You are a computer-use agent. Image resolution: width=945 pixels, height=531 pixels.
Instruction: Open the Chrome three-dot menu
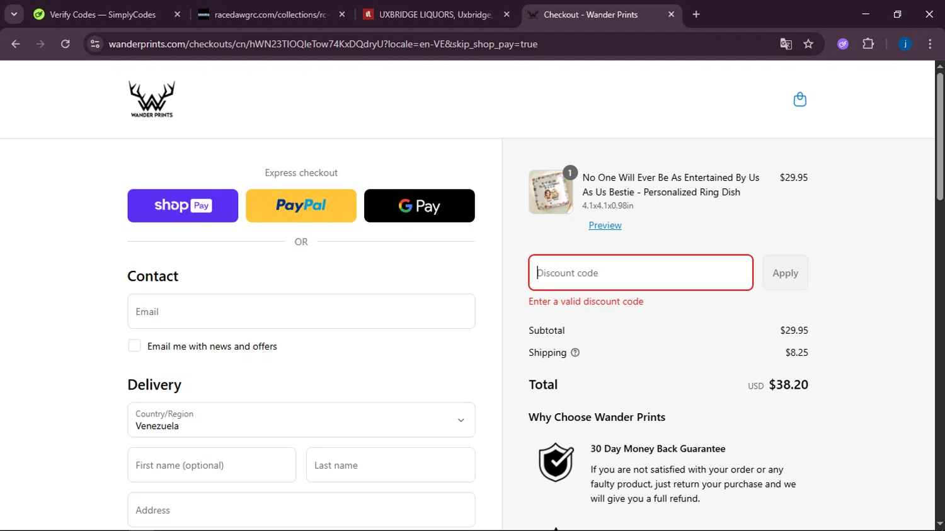click(930, 44)
